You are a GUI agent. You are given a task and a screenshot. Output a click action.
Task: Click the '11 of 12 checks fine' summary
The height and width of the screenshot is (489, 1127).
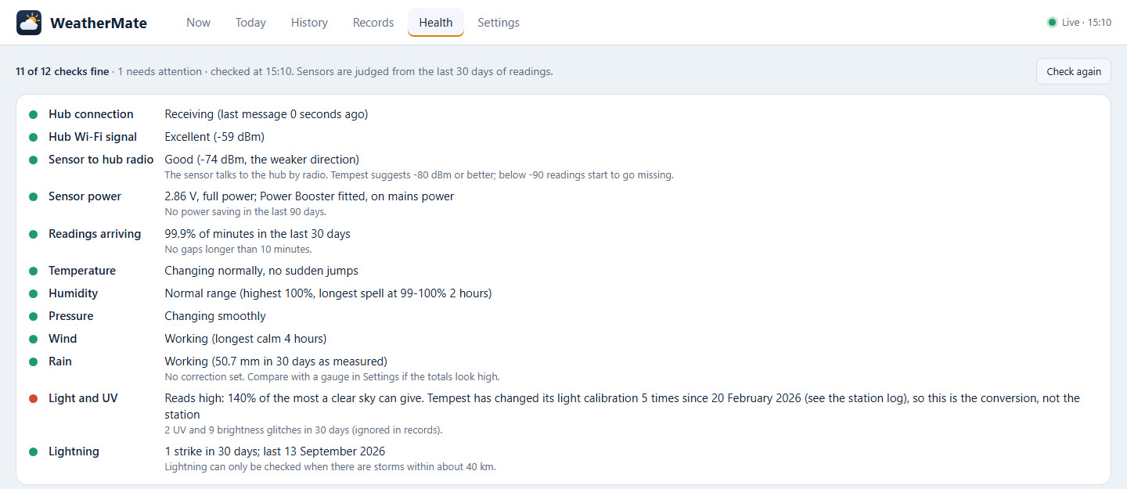(63, 71)
